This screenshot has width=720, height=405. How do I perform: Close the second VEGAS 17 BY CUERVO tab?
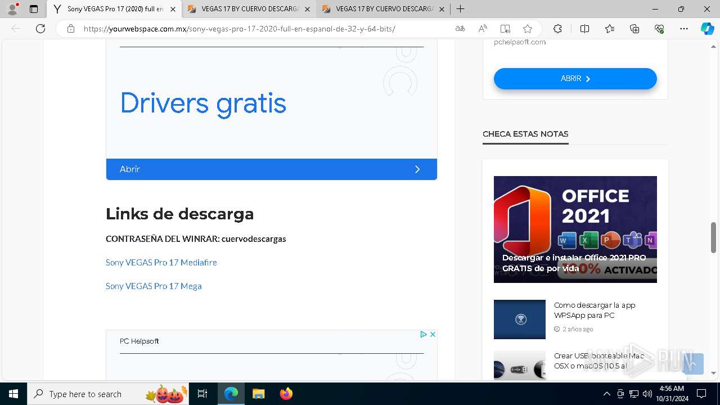click(307, 9)
